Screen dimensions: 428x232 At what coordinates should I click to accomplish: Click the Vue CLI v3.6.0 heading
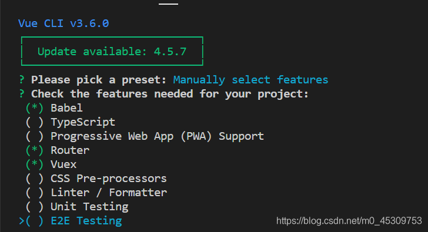63,23
